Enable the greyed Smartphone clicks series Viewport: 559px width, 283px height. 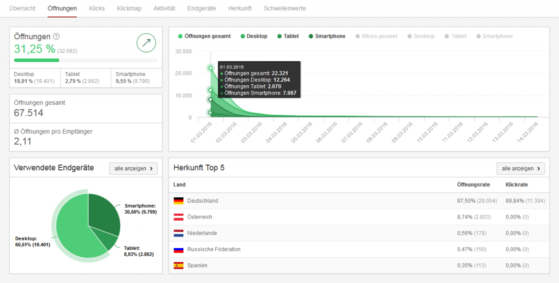[494, 36]
